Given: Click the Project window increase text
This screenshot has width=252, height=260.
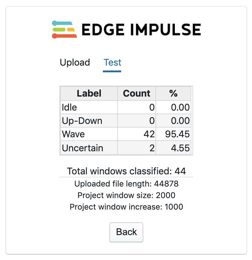Looking at the screenshot, I should pyautogui.click(x=126, y=207).
